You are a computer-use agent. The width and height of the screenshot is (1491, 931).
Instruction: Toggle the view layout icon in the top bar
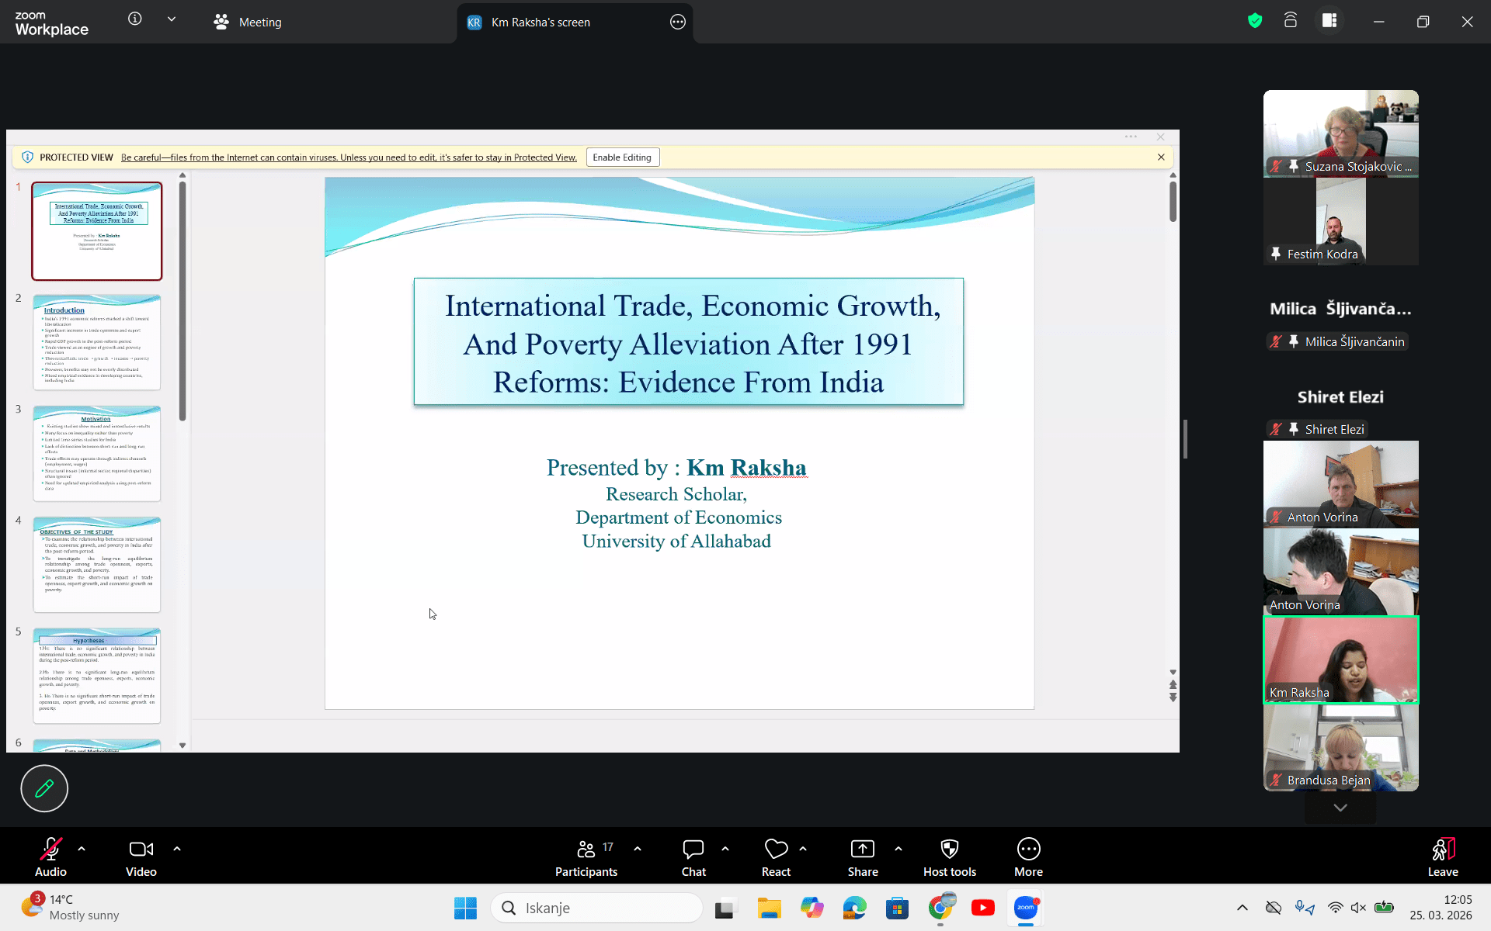click(x=1329, y=21)
